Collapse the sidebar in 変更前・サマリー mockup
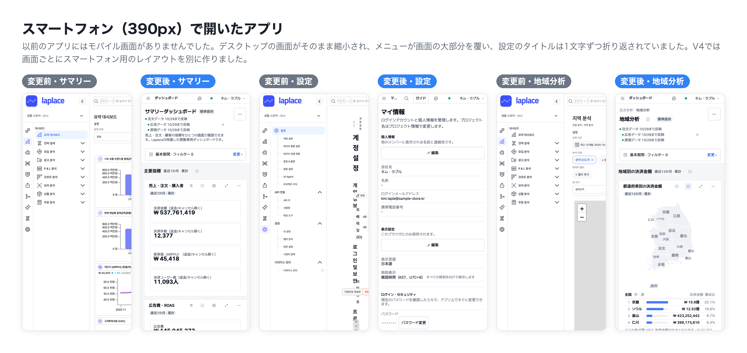 click(82, 101)
